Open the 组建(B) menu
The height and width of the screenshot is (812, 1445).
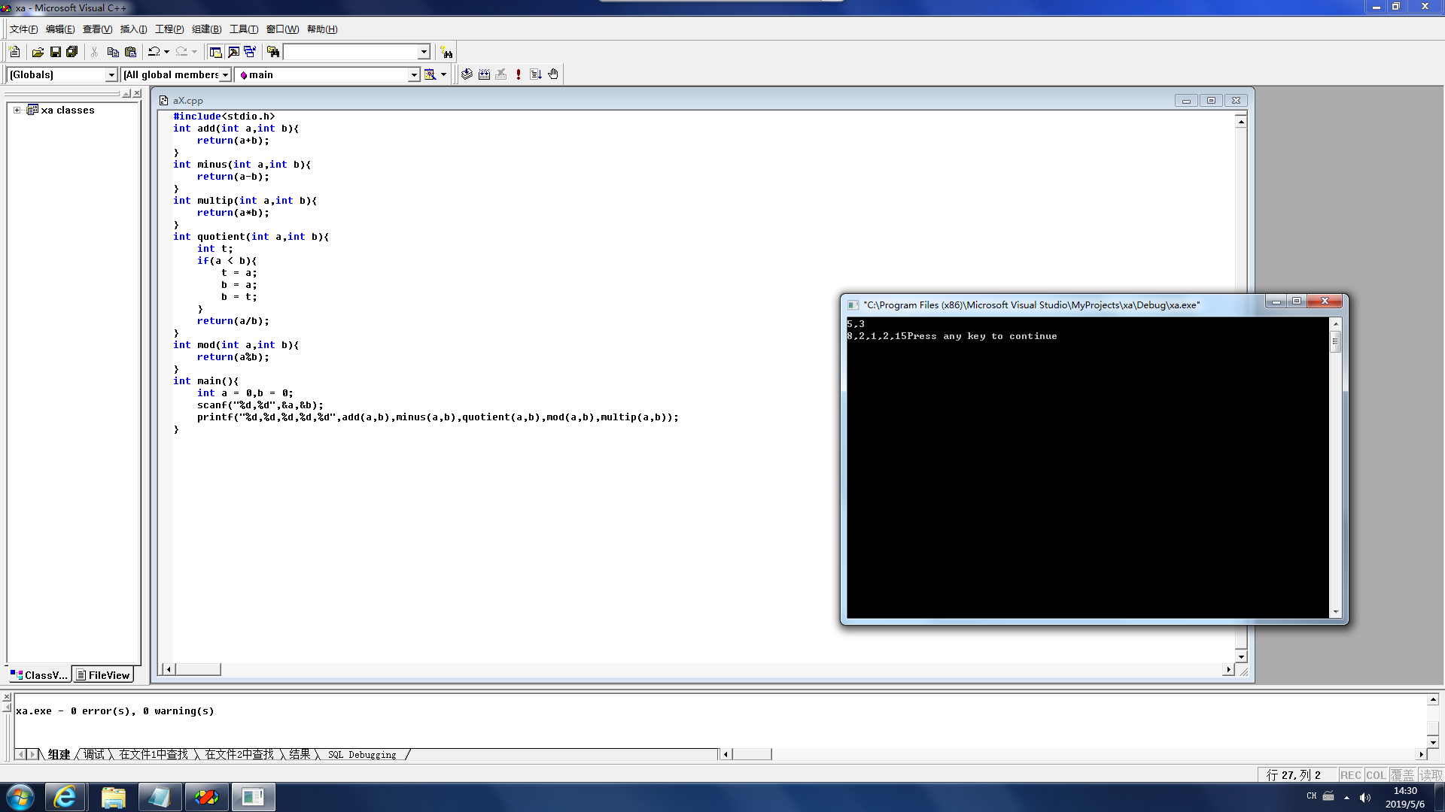click(206, 29)
